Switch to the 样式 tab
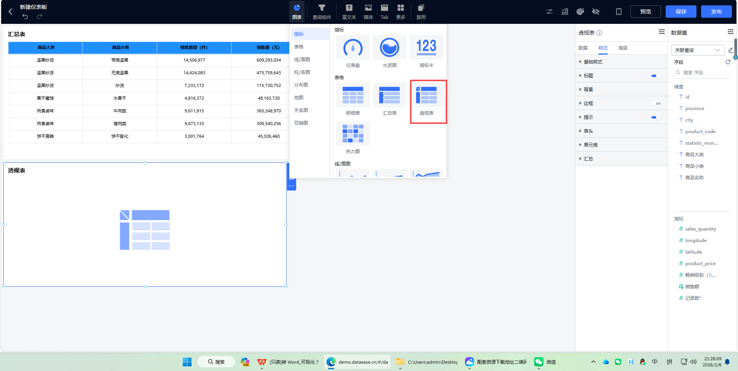 point(603,48)
